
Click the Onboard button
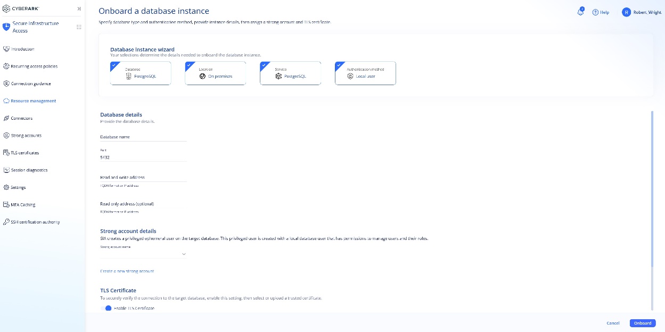point(643,323)
